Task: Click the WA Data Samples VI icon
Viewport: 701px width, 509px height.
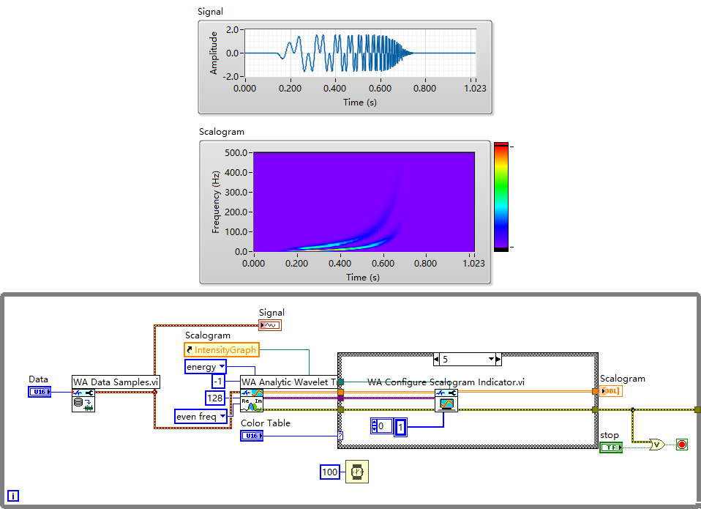Action: [x=83, y=401]
